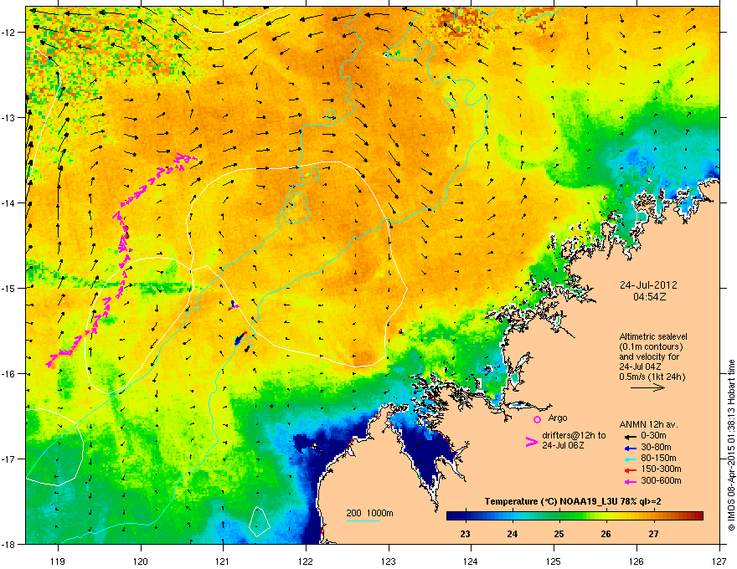The height and width of the screenshot is (569, 737).
Task: Click the magenta Argo circle legend symbol
Action: coord(537,419)
